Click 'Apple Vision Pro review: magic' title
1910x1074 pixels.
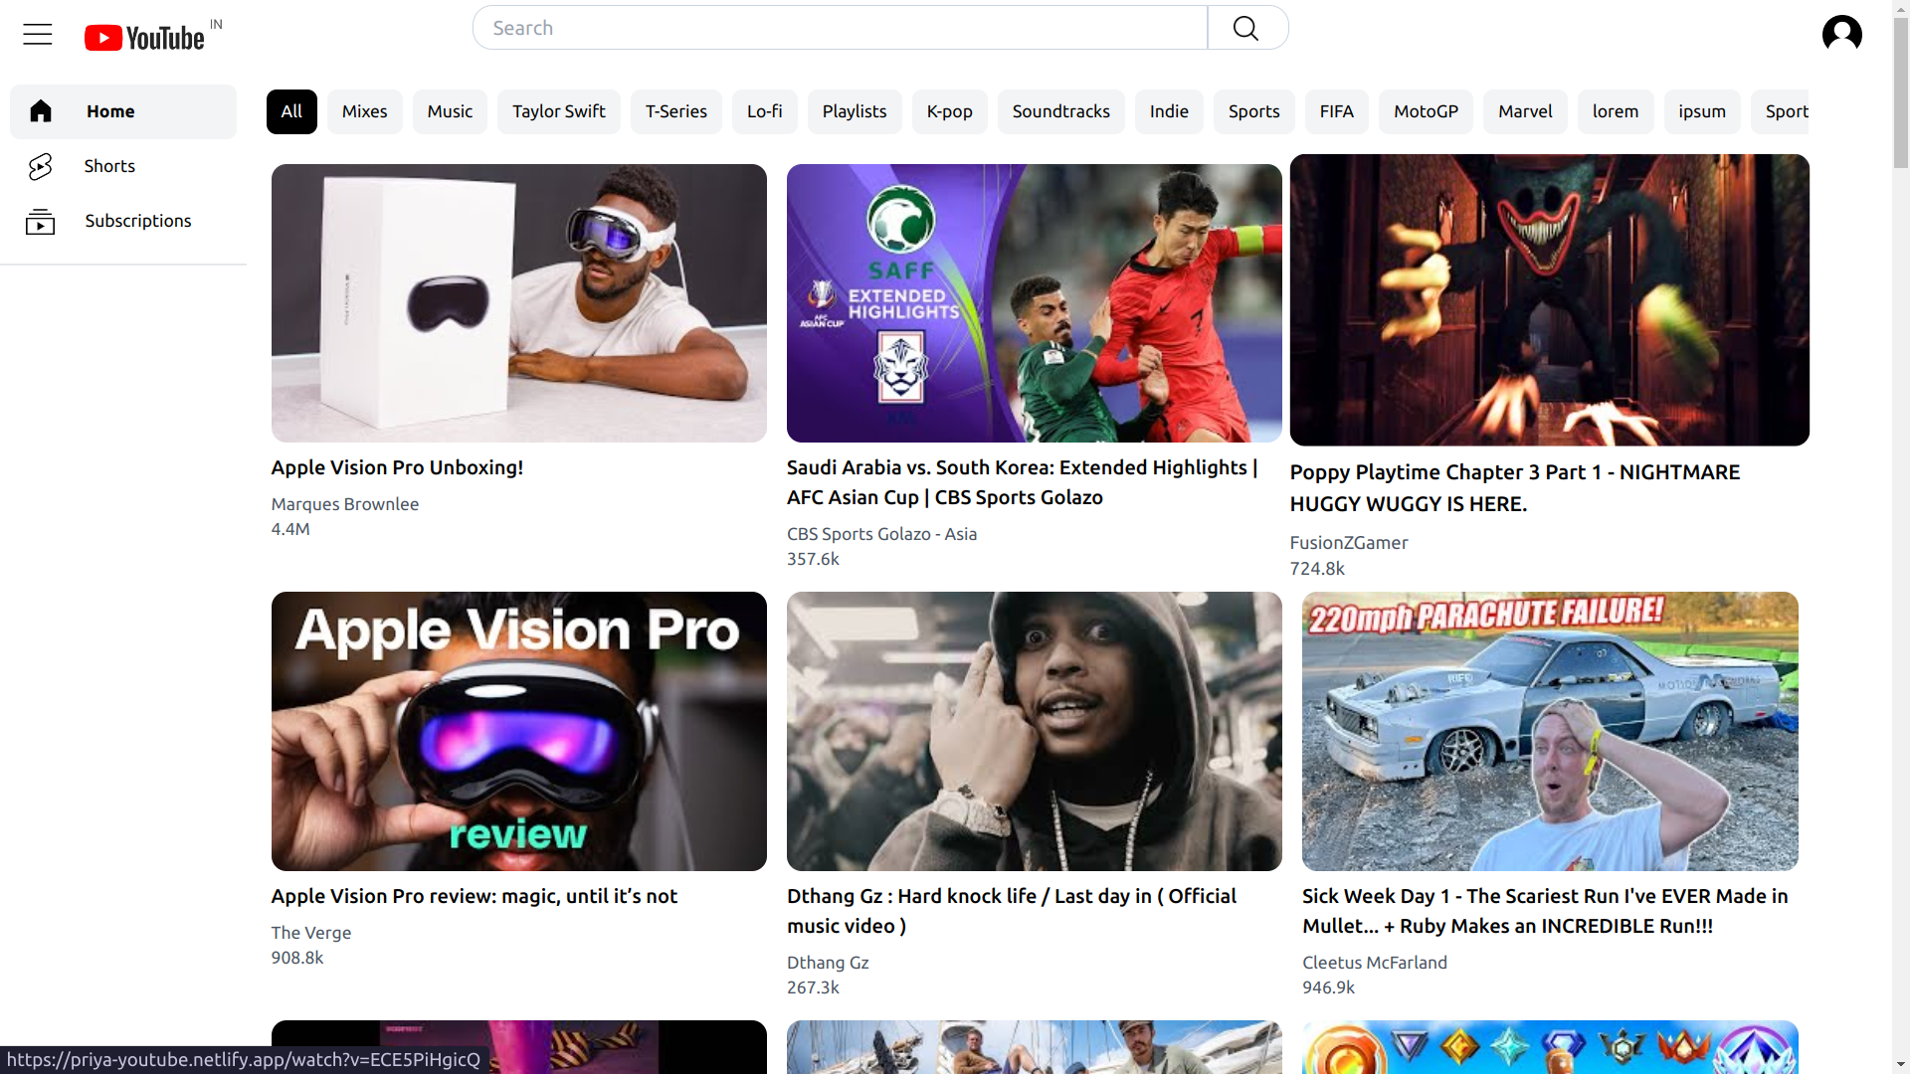475,896
